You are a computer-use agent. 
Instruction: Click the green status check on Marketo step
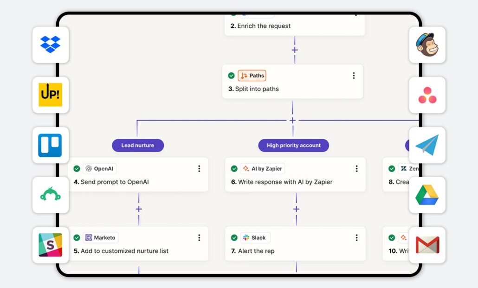(x=77, y=238)
